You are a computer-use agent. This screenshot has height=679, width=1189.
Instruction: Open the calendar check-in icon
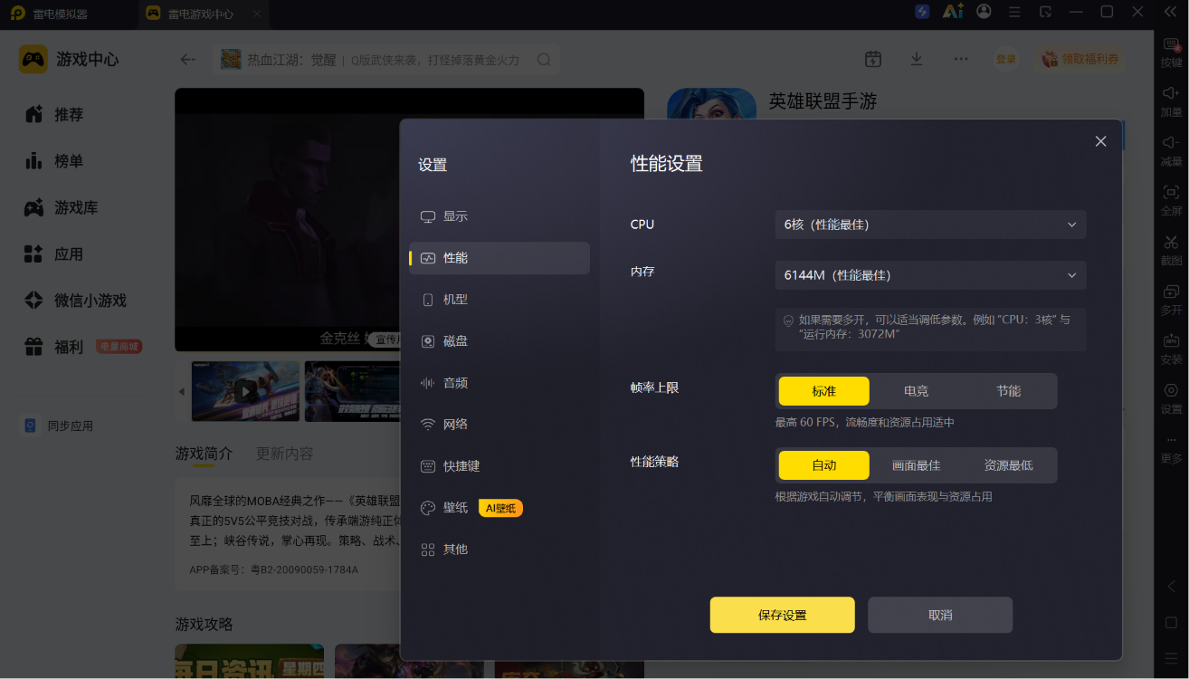point(873,59)
